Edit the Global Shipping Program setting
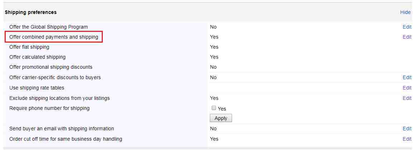 pyautogui.click(x=407, y=27)
